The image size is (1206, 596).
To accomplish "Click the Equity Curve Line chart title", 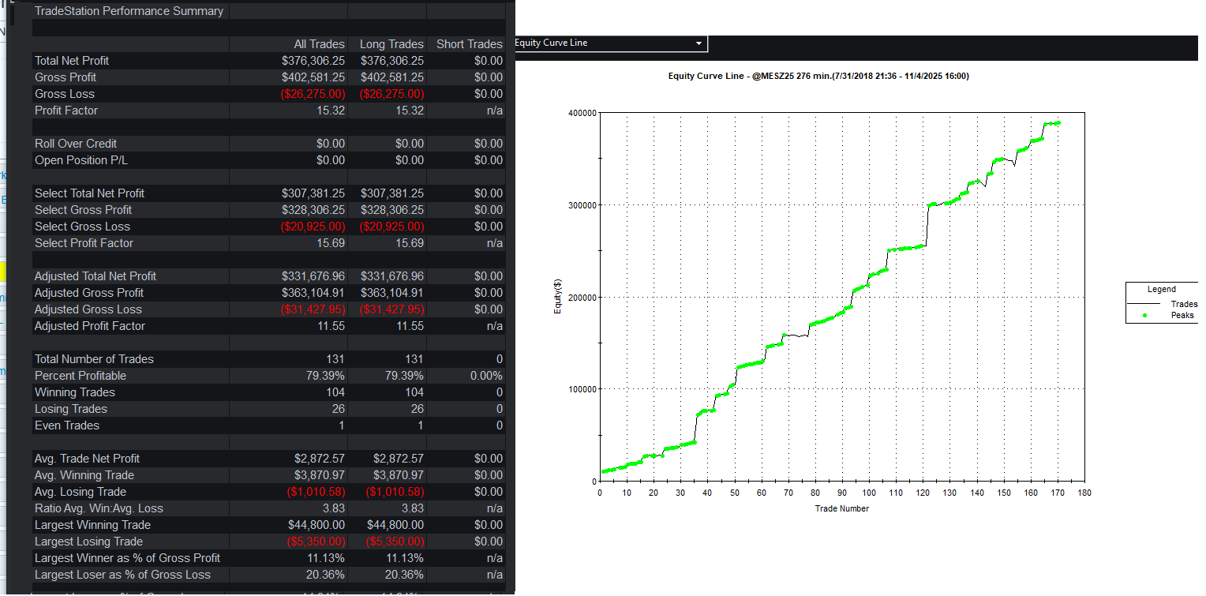I will point(818,77).
